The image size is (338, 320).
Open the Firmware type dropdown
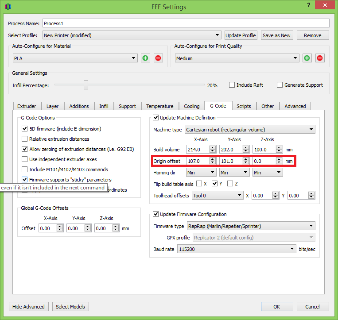coord(251,226)
